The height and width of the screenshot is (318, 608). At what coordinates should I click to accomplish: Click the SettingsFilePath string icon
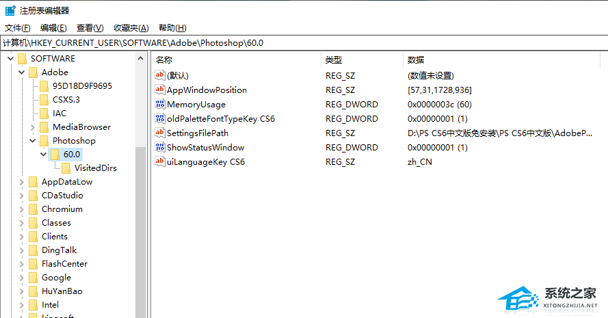pos(160,133)
